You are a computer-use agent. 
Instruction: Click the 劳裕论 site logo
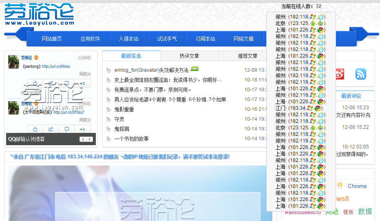click(39, 14)
